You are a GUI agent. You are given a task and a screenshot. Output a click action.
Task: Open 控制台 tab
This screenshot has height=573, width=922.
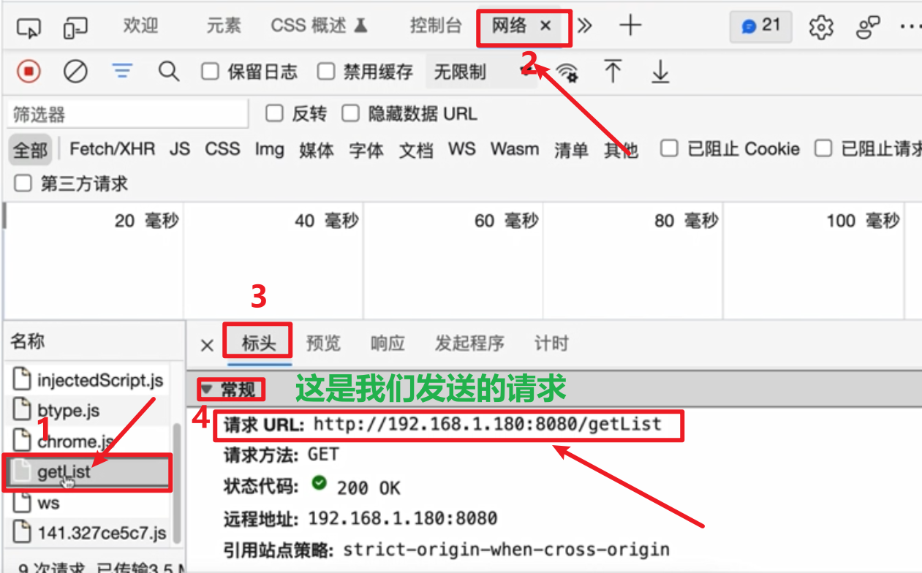point(436,26)
